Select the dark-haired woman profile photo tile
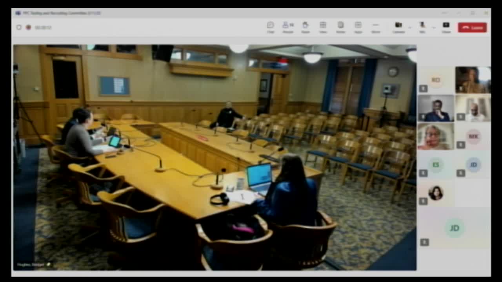502x282 pixels. click(436, 193)
